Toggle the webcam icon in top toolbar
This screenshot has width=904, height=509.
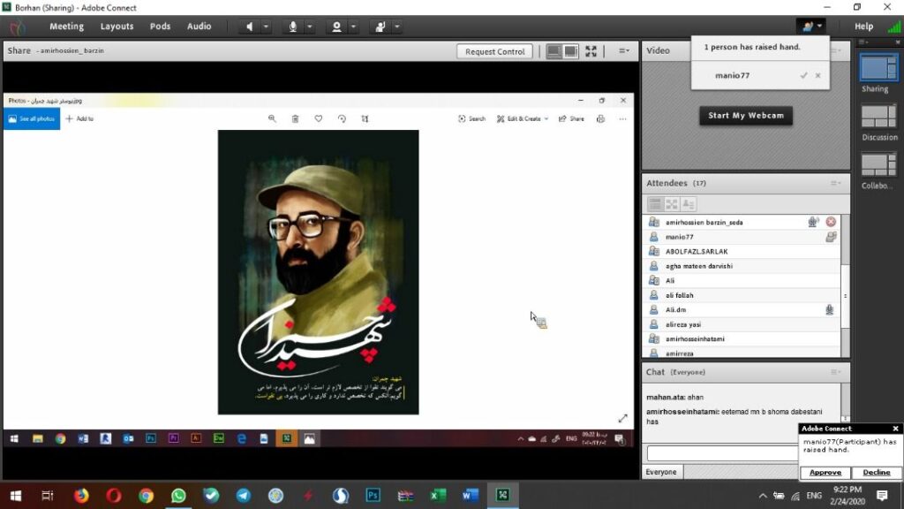336,27
